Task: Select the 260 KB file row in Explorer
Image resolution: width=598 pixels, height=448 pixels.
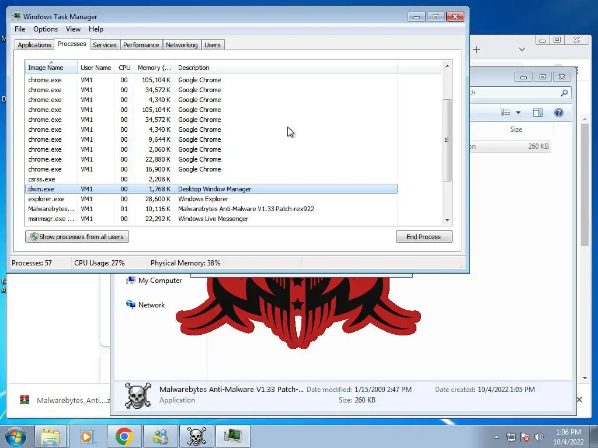Action: [x=510, y=146]
